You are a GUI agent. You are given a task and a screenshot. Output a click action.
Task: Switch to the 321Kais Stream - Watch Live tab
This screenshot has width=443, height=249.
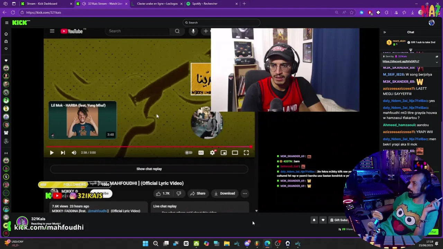click(102, 4)
